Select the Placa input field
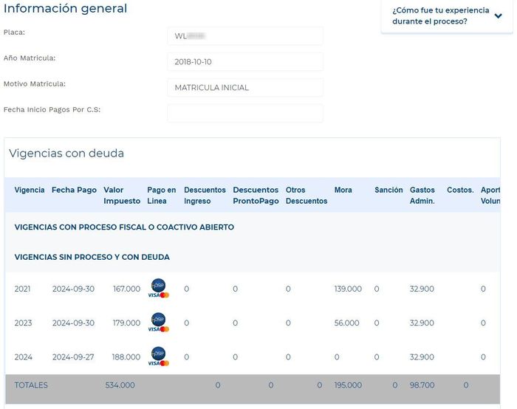Viewport: 517px width, 409px height. coord(245,36)
